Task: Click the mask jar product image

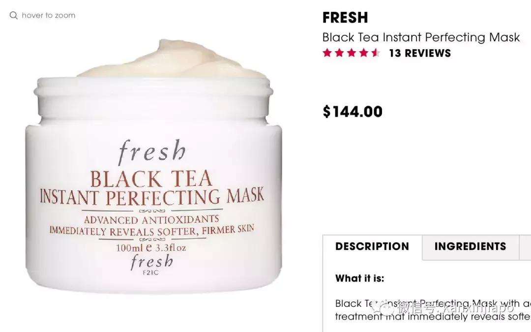Action: coord(154,166)
